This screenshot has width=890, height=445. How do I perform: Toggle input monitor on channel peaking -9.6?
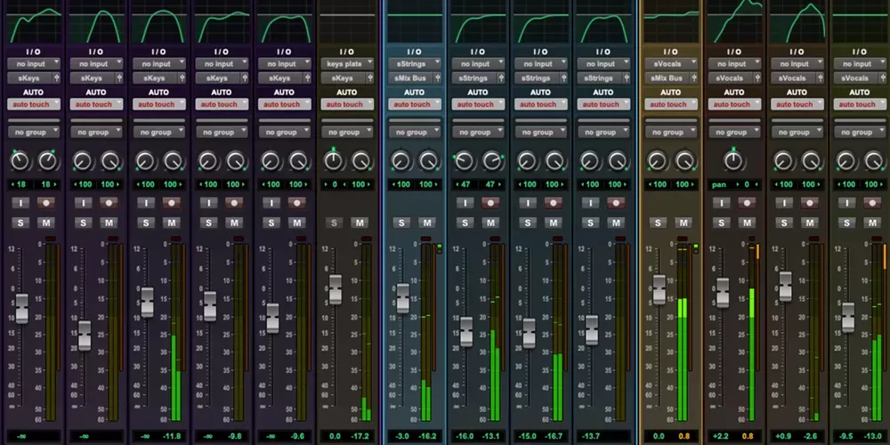[271, 203]
